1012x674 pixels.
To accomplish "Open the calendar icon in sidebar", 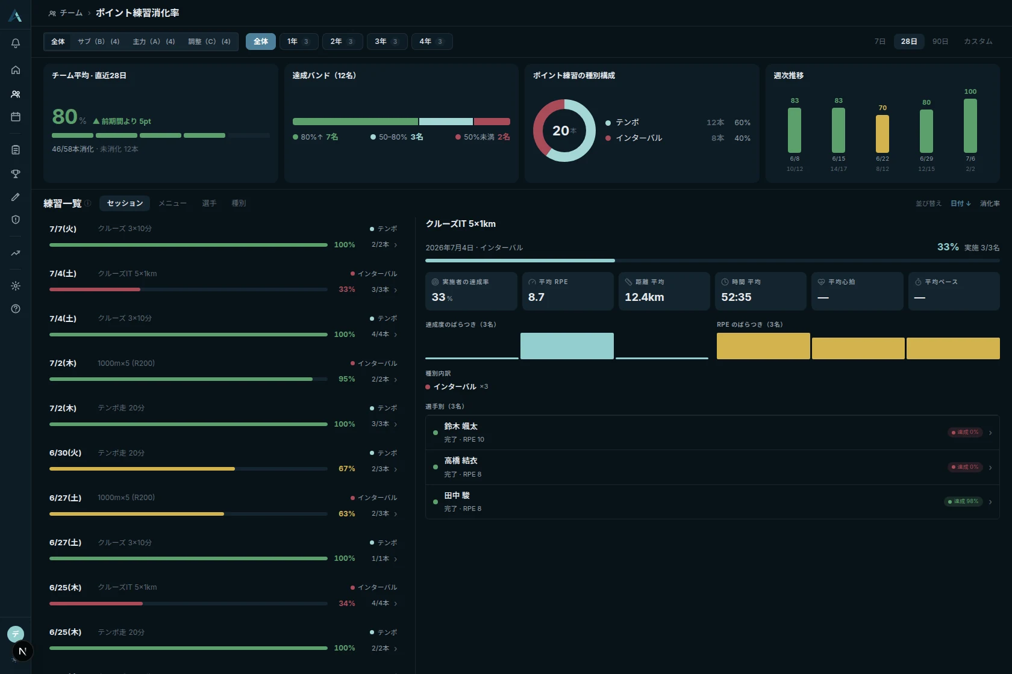I will (x=16, y=117).
